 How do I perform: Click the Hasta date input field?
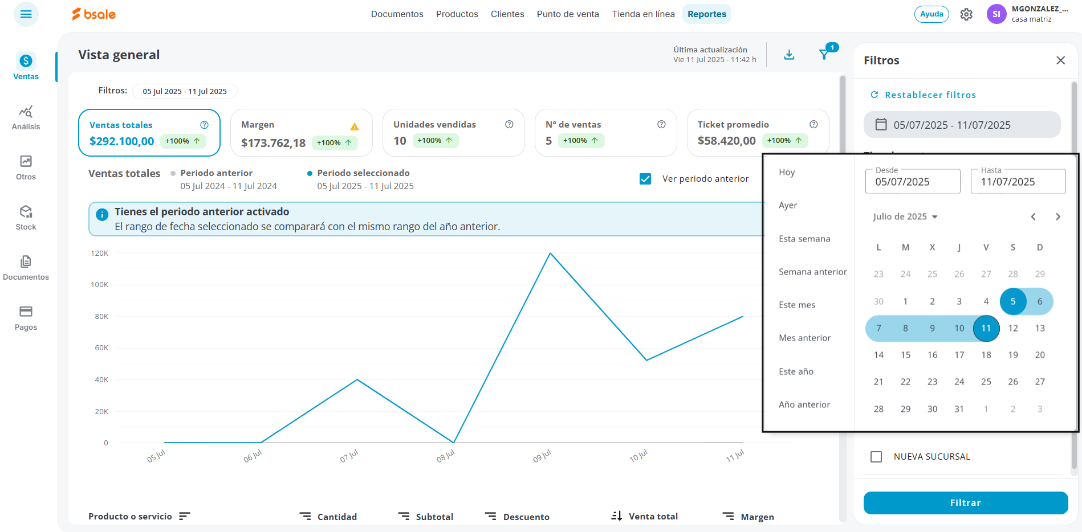tap(1018, 181)
